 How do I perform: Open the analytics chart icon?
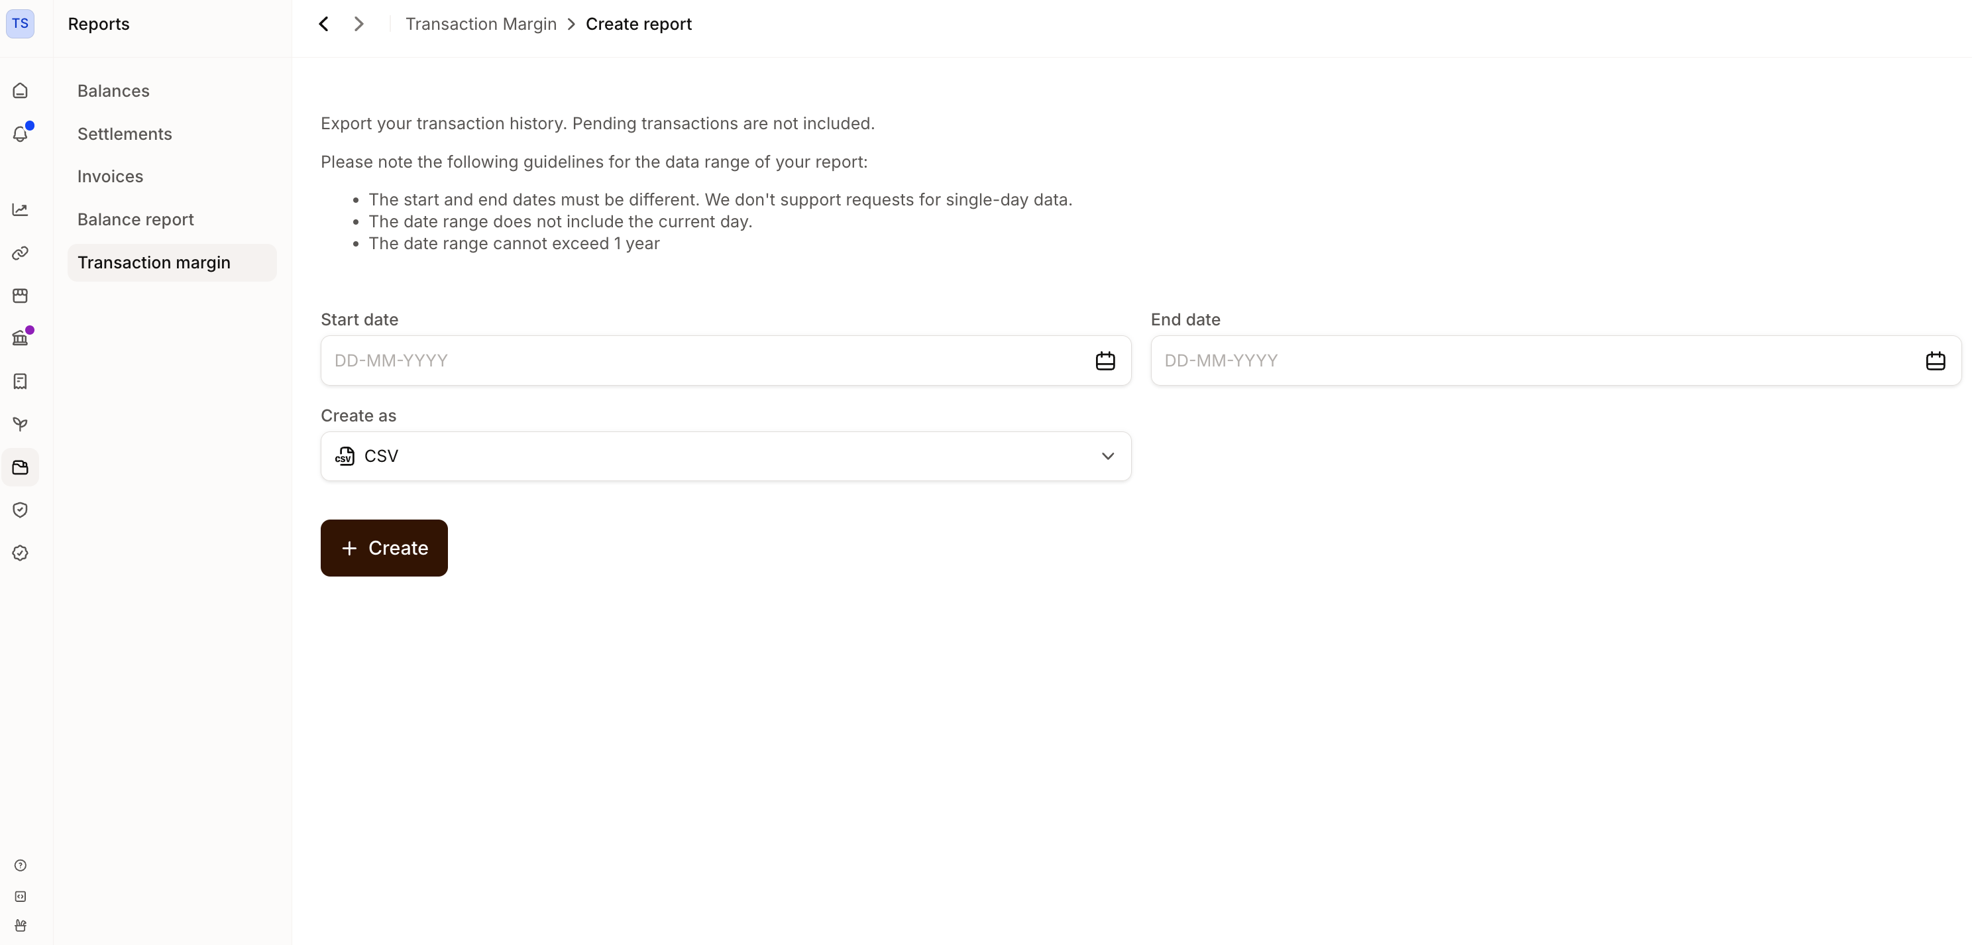(21, 210)
